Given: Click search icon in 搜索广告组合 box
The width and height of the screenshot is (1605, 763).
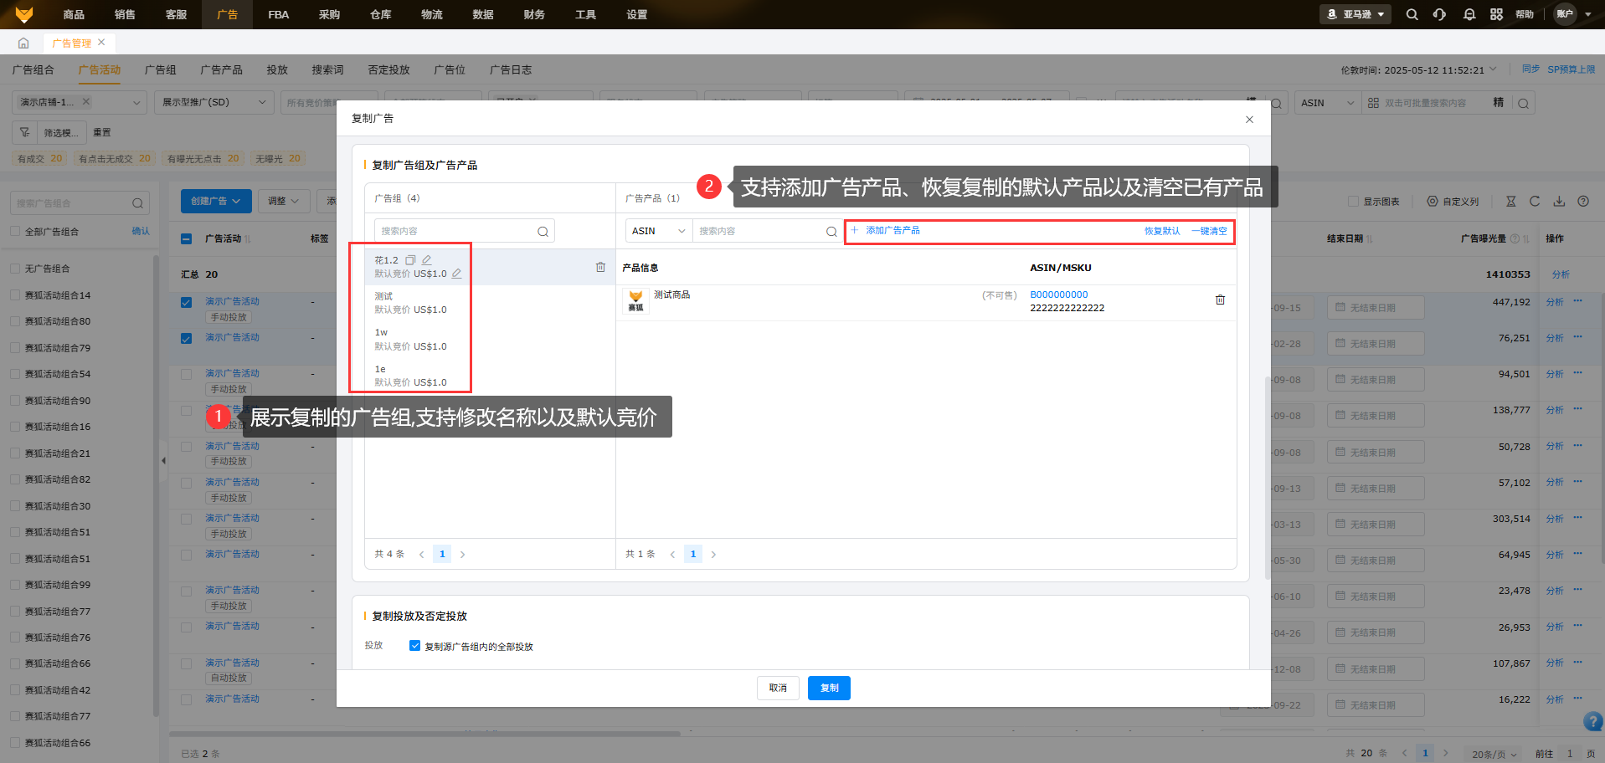Looking at the screenshot, I should pos(137,203).
